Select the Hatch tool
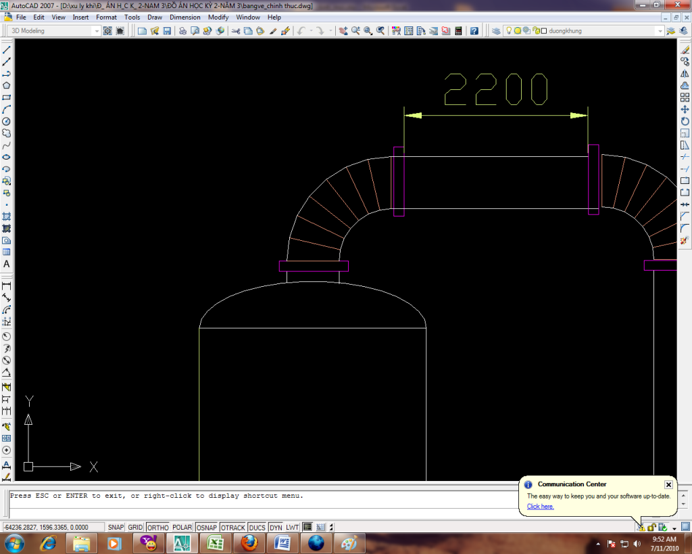 7,216
